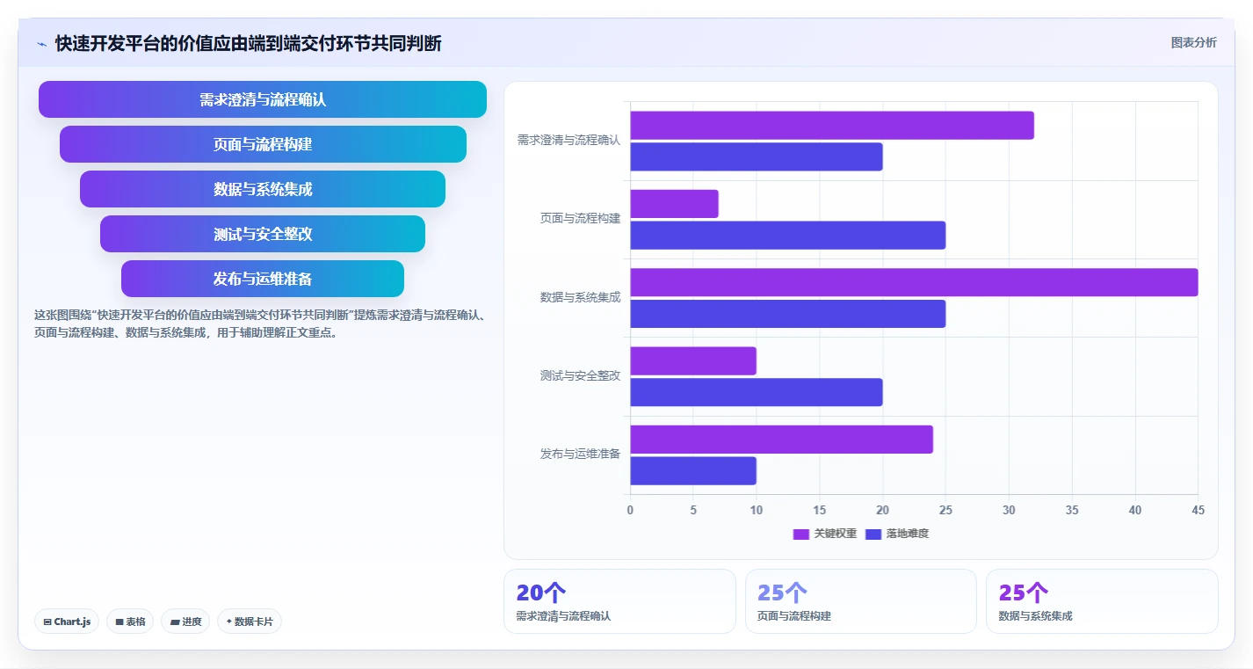Viewport: 1253px width, 669px height.
Task: Click the x-axis tick value 45
Action: 1198,510
